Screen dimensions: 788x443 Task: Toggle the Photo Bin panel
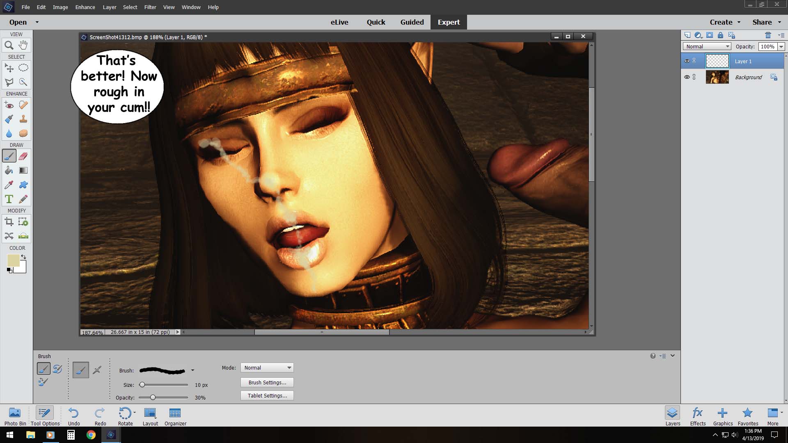point(15,416)
